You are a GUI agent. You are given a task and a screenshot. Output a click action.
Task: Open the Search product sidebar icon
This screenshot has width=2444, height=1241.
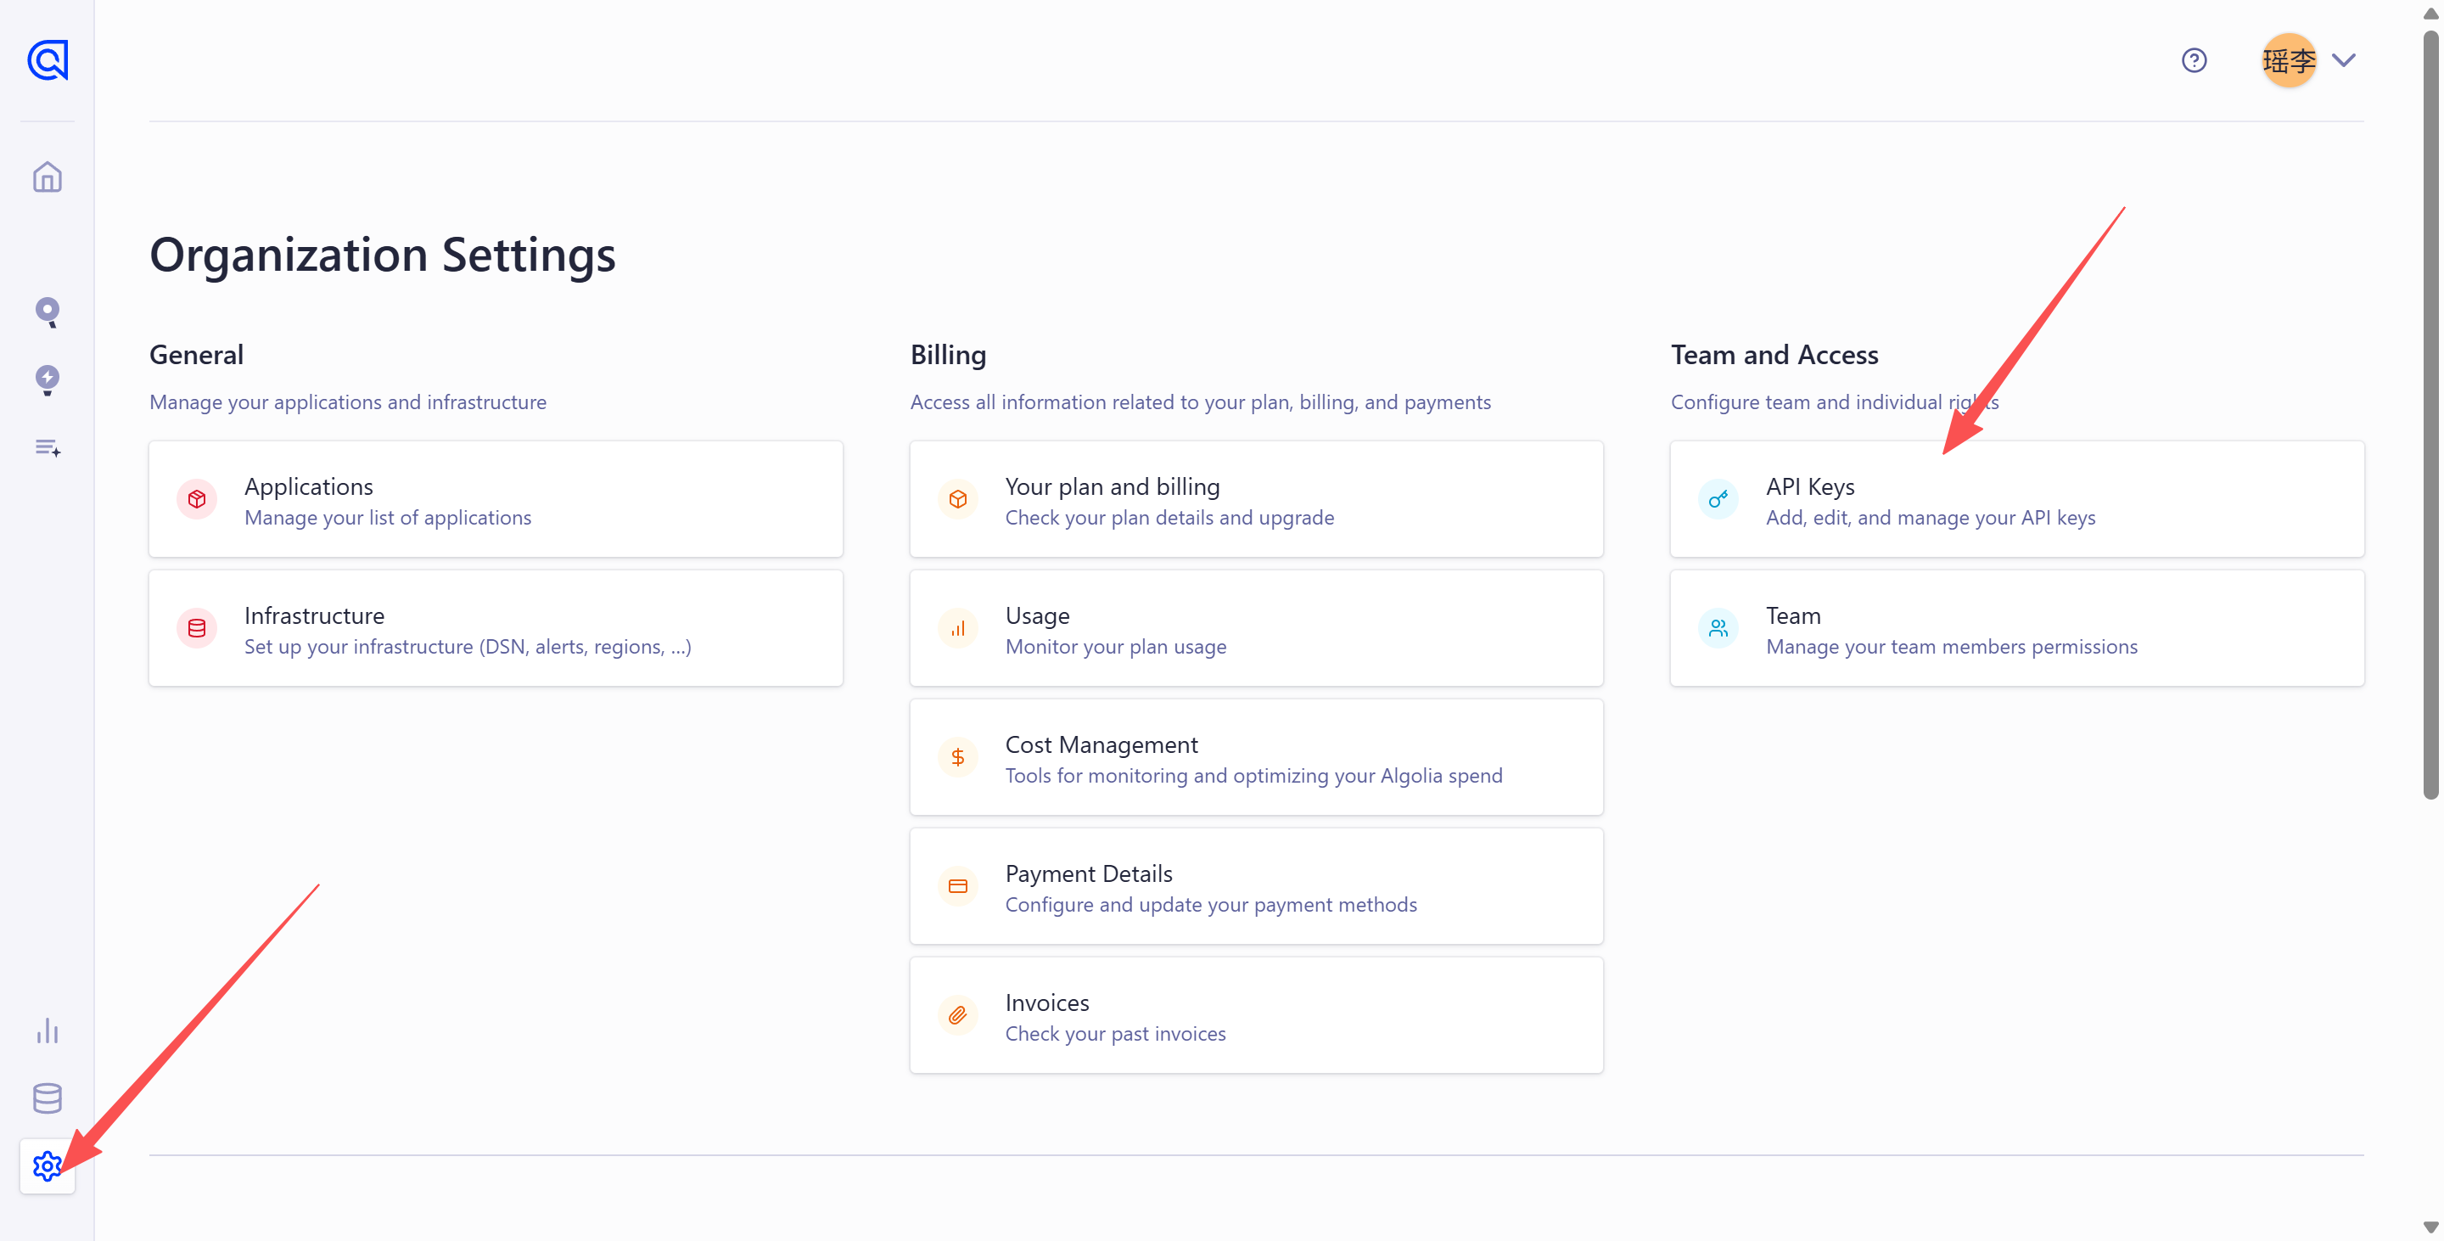pyautogui.click(x=48, y=312)
